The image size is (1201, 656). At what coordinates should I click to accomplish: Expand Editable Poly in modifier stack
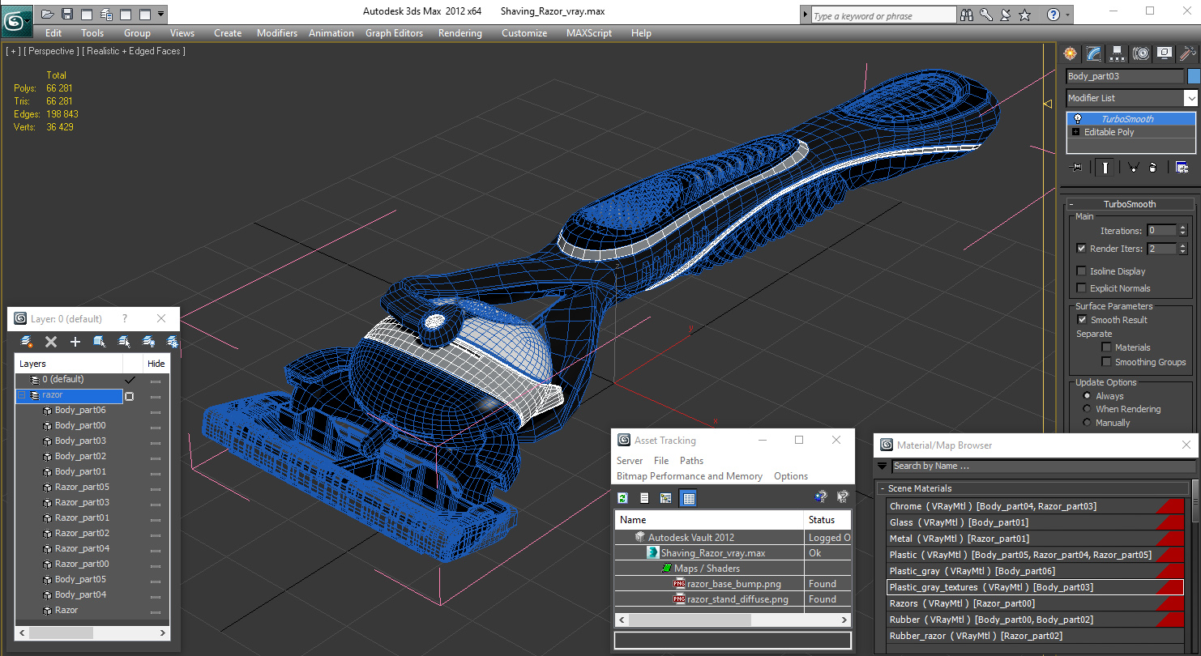(x=1075, y=132)
